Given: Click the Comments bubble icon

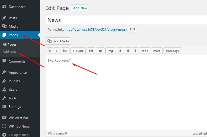Looking at the screenshot, I should pyautogui.click(x=4, y=61).
